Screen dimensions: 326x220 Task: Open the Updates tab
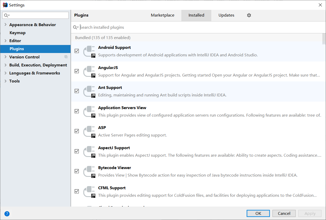tap(226, 15)
